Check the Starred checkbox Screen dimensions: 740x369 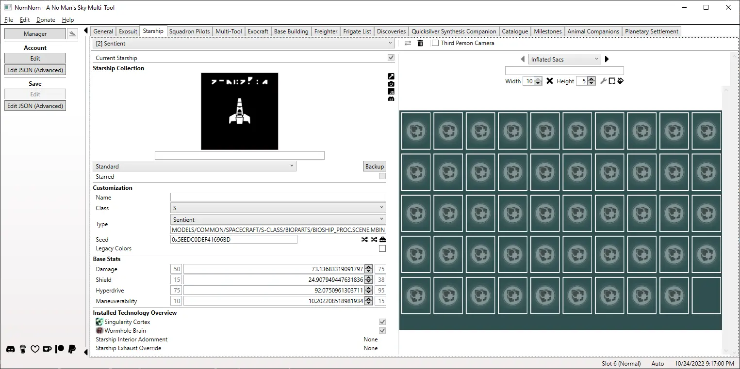click(382, 176)
